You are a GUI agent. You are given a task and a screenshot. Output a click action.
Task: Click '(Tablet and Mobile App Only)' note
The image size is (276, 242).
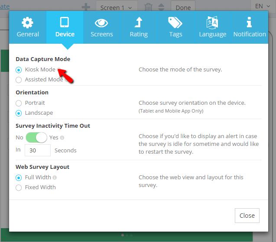[x=171, y=111]
